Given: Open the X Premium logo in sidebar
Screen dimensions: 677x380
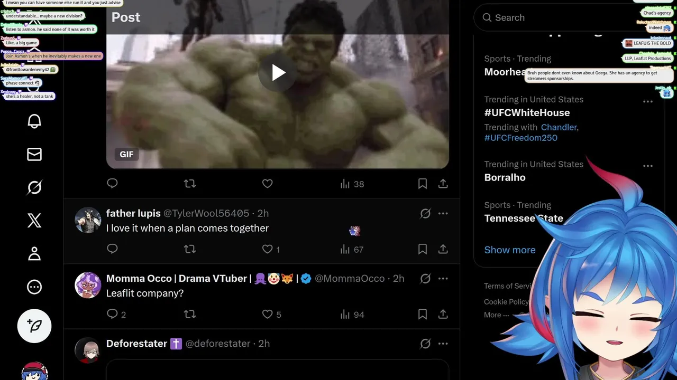Looking at the screenshot, I should point(34,221).
